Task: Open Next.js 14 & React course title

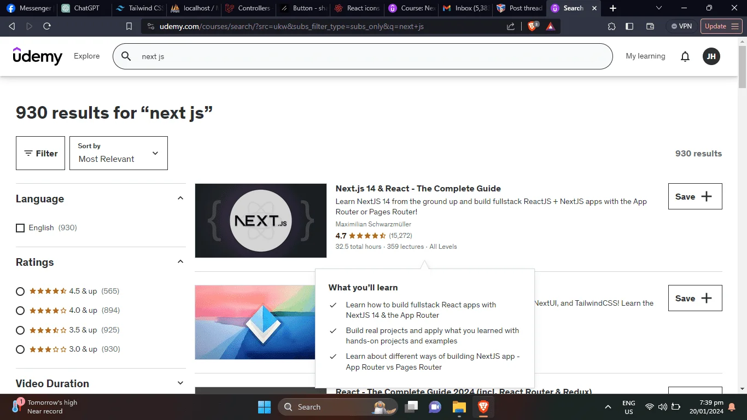Action: pos(418,189)
